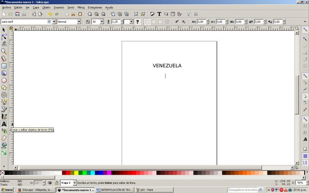Click the Inicio start button
The height and width of the screenshot is (193, 309).
[7, 190]
